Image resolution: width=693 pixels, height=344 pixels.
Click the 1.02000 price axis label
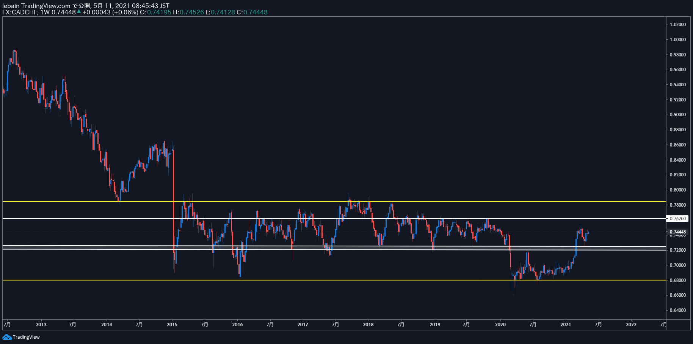(x=678, y=25)
